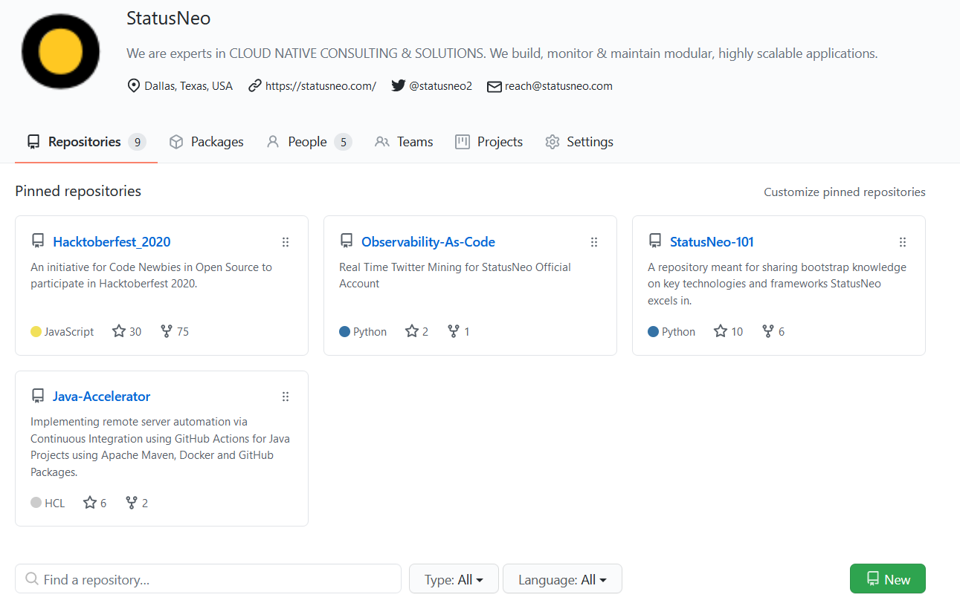Click the Hacktoberfest_2020 description text

pyautogui.click(x=152, y=276)
